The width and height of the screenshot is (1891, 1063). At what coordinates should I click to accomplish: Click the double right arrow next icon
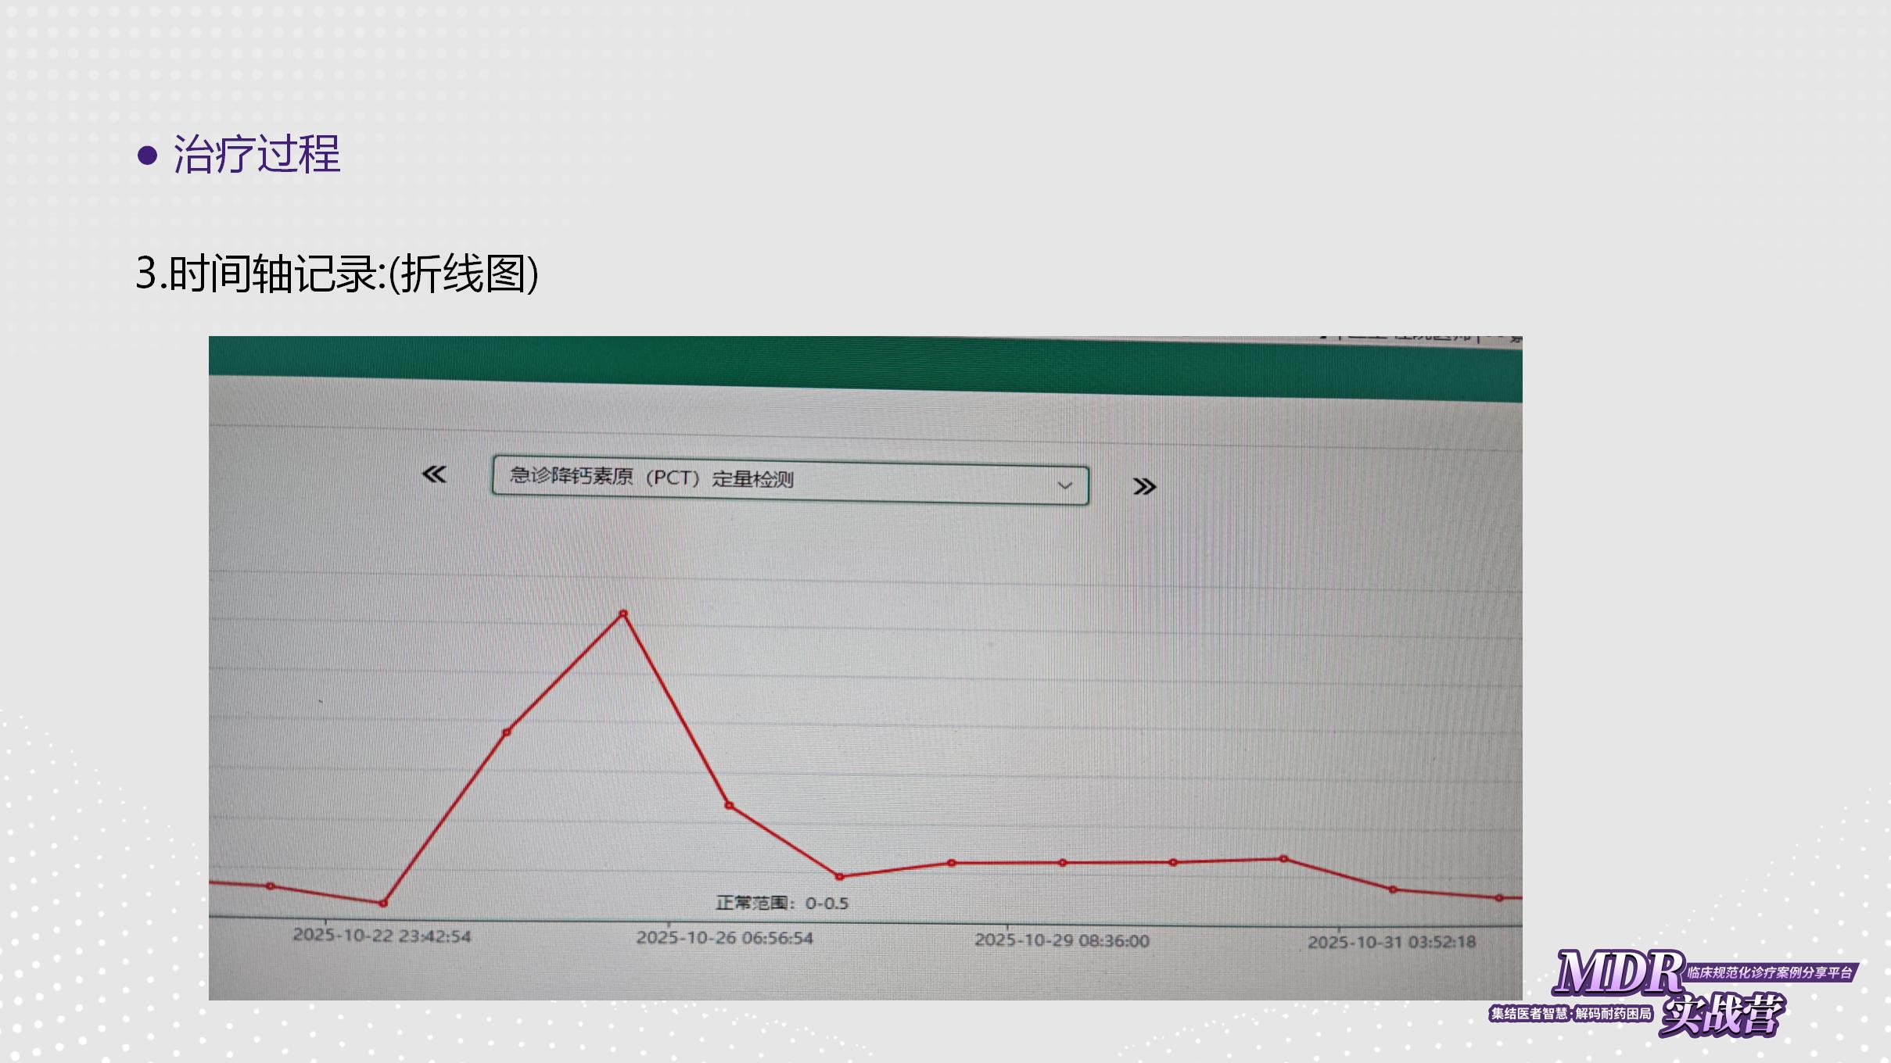click(x=1144, y=487)
